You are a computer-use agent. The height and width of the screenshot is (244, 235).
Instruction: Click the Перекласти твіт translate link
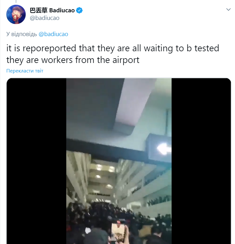tap(25, 71)
